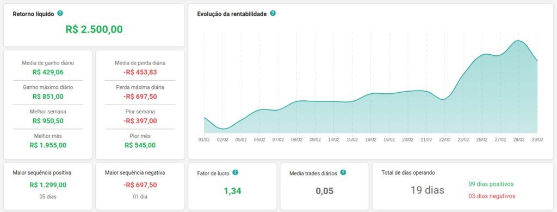Click Fator de lucro help icon
The image size is (557, 212).
235,172
